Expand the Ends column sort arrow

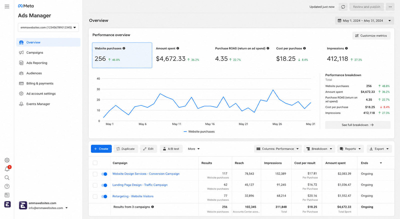[381, 163]
